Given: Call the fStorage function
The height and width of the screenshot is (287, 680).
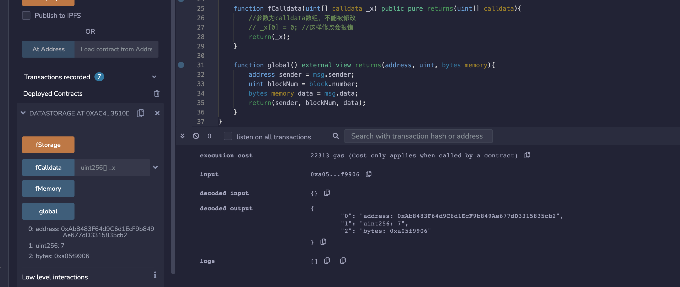Looking at the screenshot, I should click(48, 145).
